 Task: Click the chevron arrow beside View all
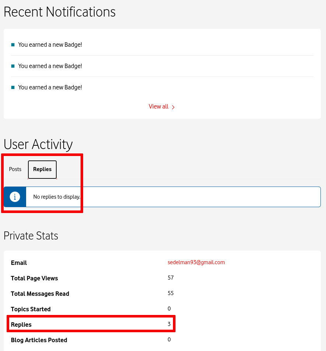pos(173,107)
